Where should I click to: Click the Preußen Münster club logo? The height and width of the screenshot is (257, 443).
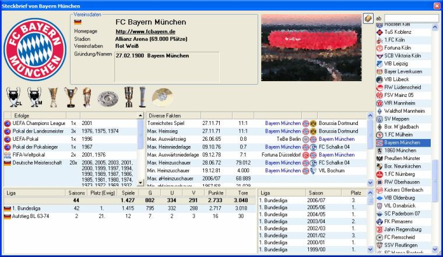[379, 158]
